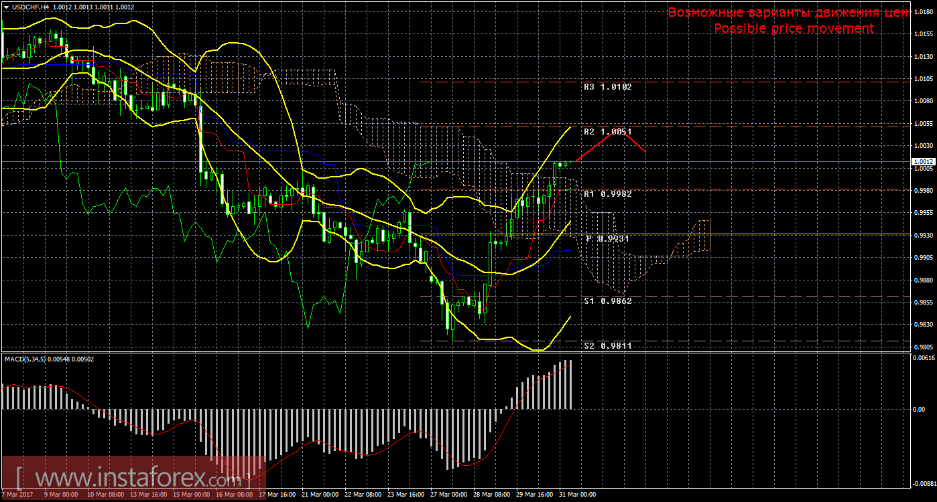
Task: Select the P 0.9931 pivot label
Action: point(607,238)
